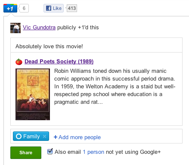Click the Google +1 button
The image size is (189, 165).
pyautogui.click(x=10, y=8)
